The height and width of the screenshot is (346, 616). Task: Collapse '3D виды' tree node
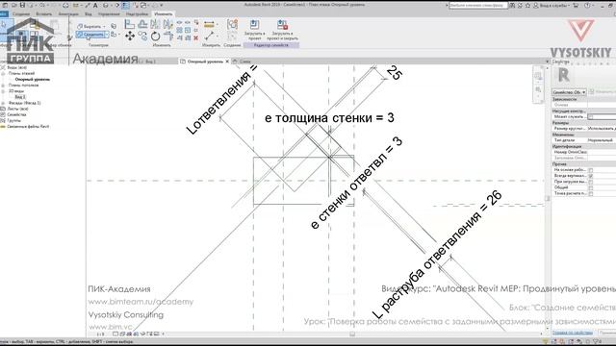3,91
